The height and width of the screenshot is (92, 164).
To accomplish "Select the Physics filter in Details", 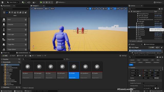I will click(140, 62).
